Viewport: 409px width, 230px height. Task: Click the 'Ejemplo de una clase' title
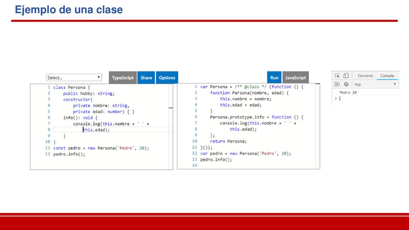pos(69,10)
